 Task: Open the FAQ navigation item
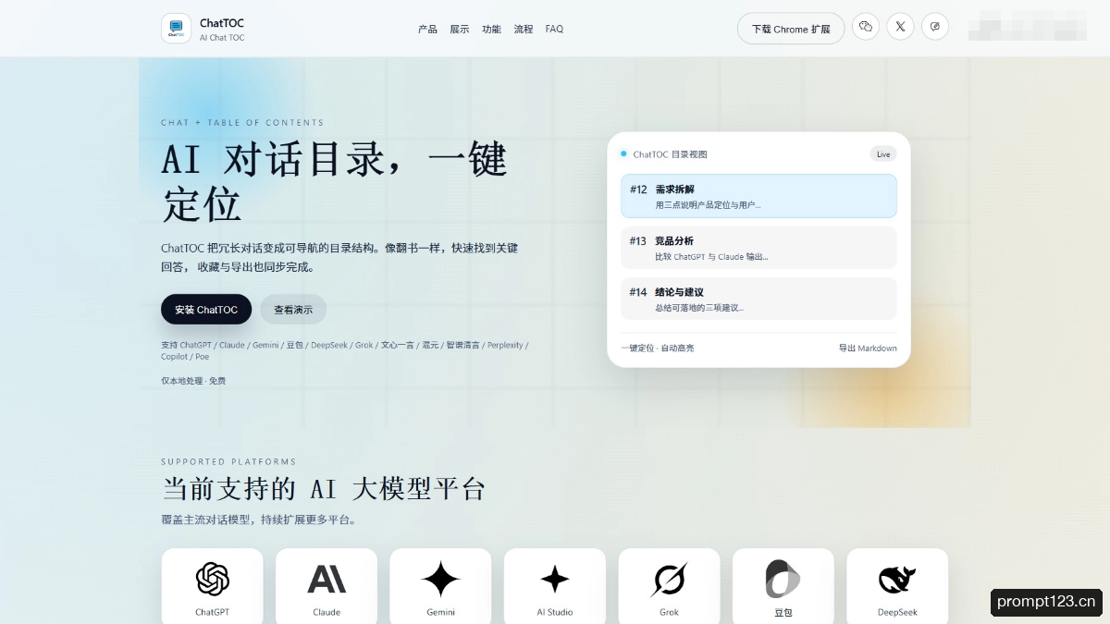(554, 29)
